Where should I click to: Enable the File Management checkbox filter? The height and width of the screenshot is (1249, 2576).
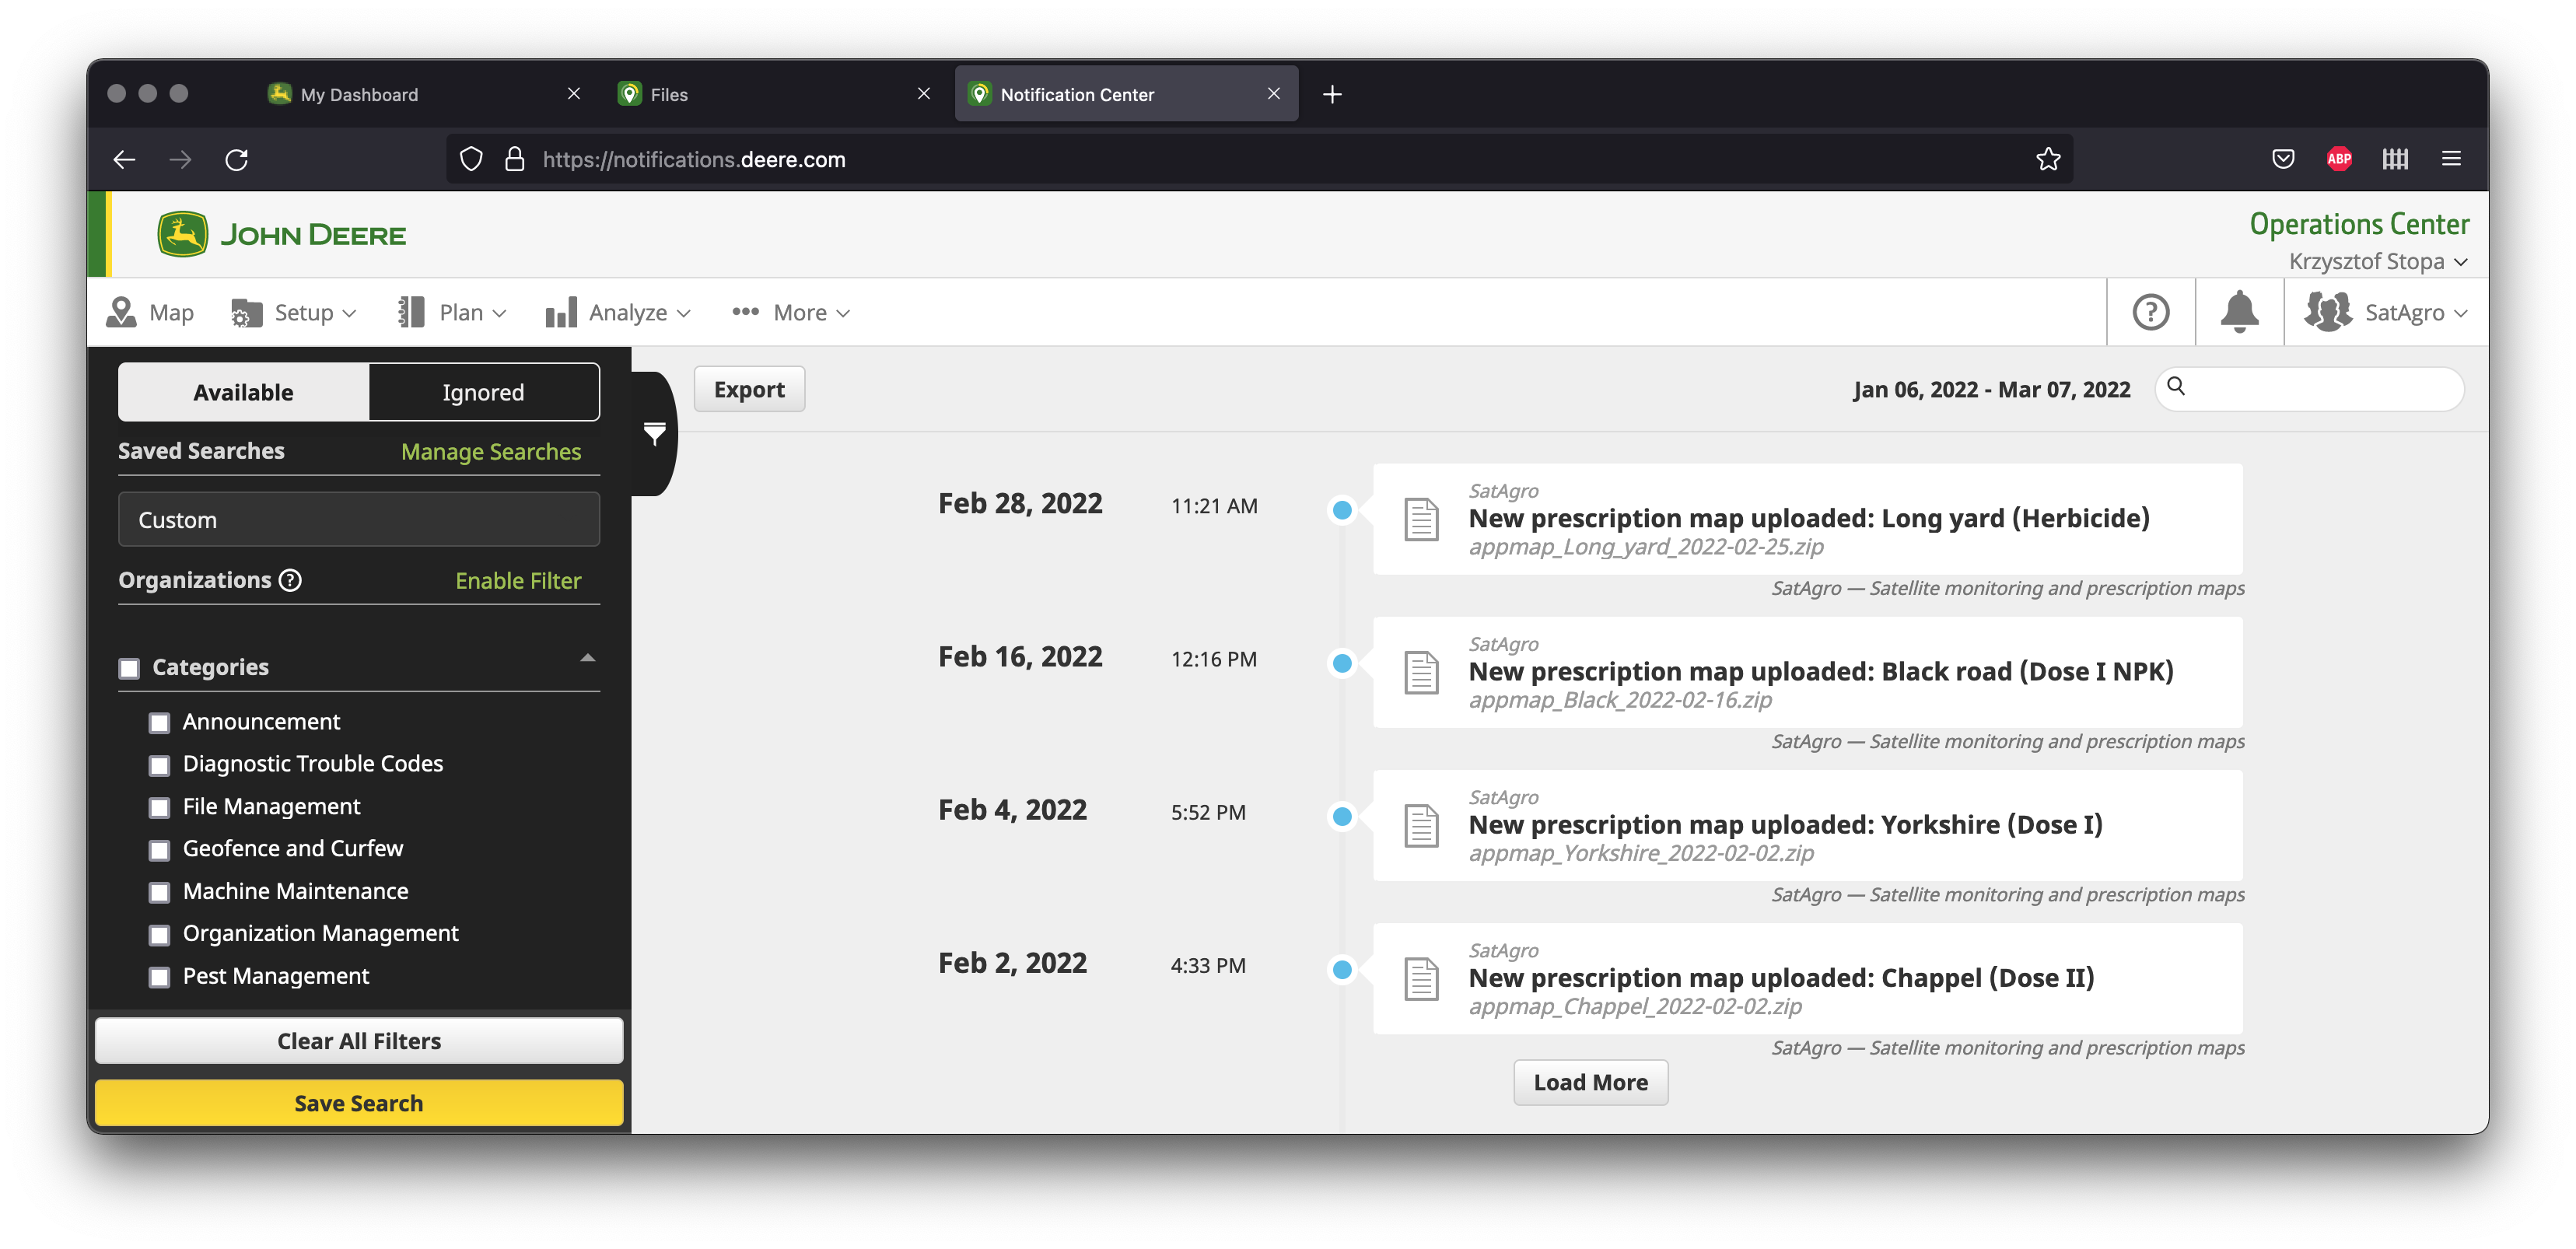[x=159, y=805]
